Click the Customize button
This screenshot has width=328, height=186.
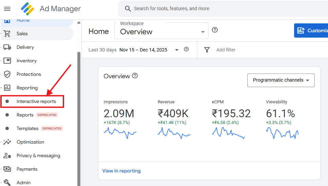[311, 30]
